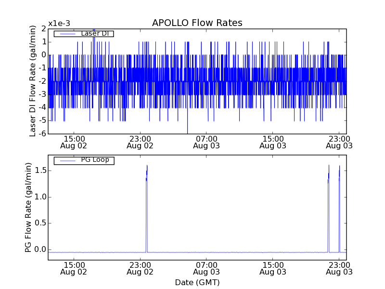This screenshot has width=385, height=289.
Task: Click y-tick "0" on the Laser DI plot
Action: pyautogui.click(x=44, y=55)
